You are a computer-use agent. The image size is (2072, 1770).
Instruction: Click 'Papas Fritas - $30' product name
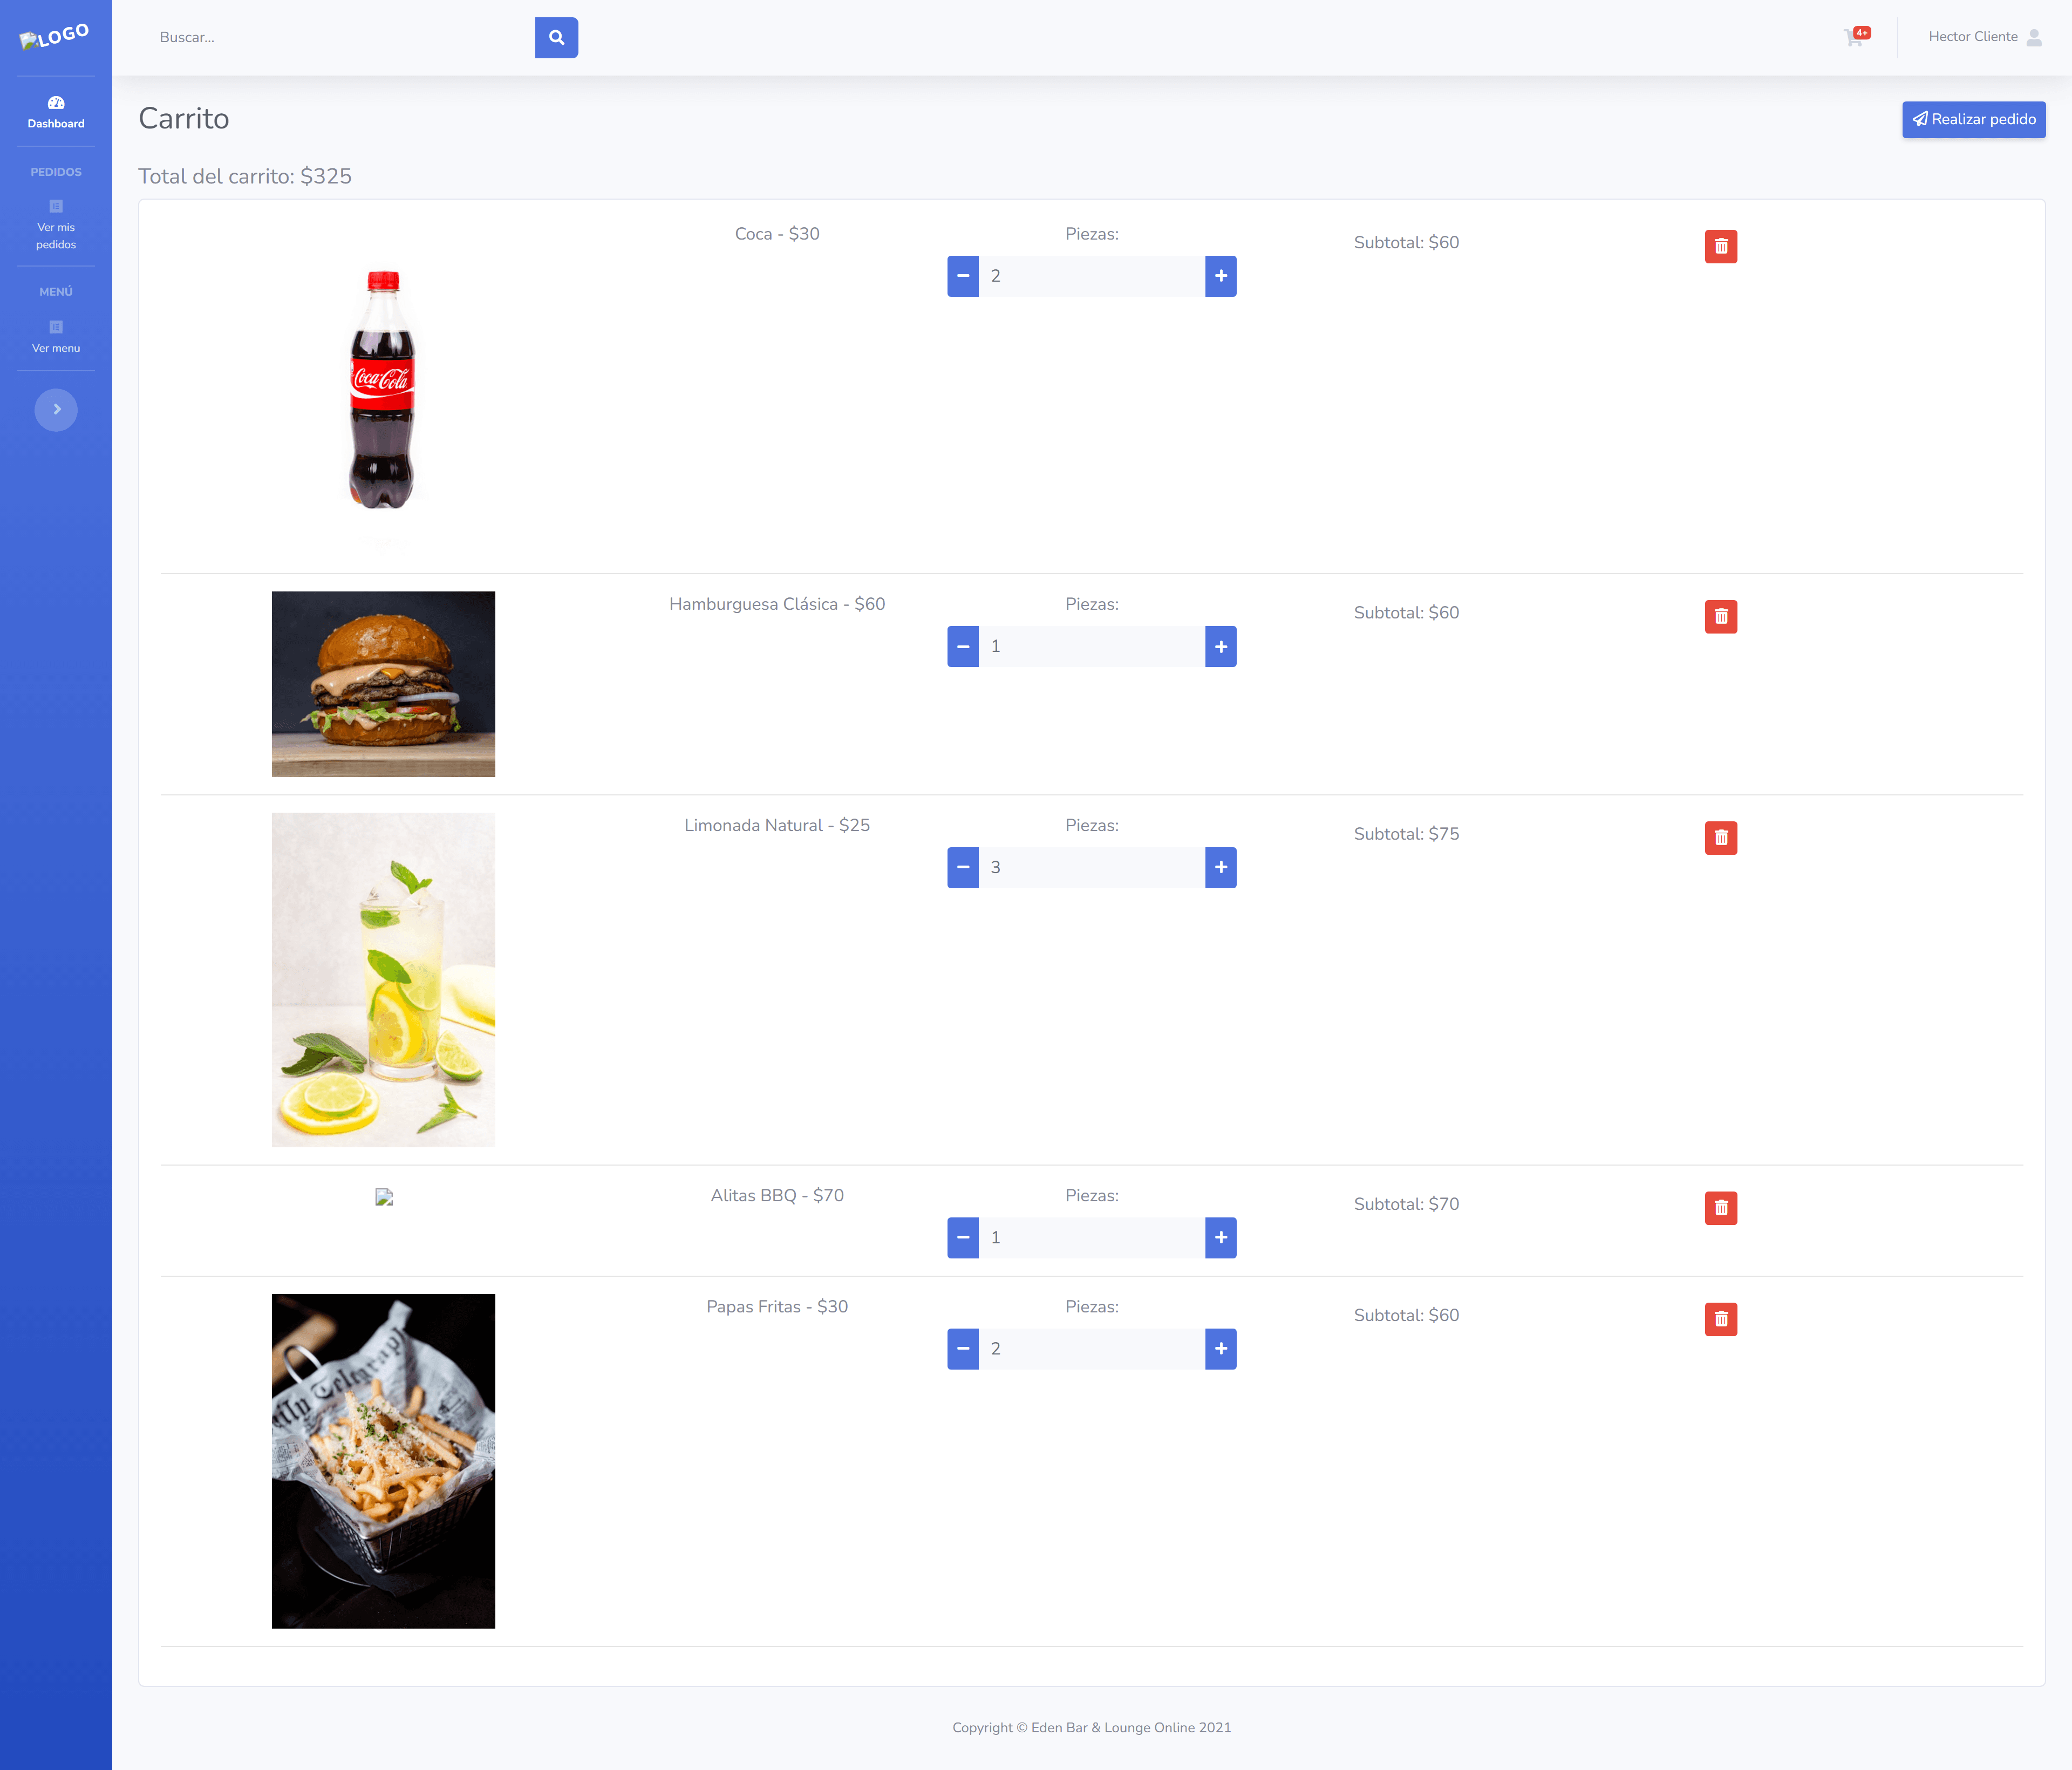[777, 1307]
